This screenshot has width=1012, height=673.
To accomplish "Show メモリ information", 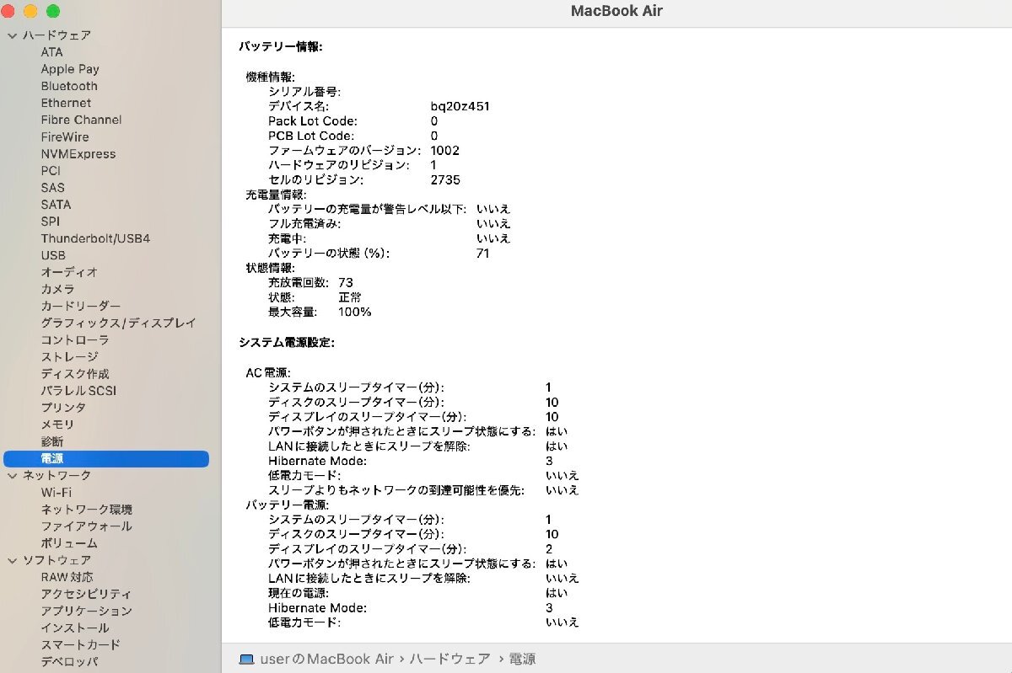I will (57, 425).
